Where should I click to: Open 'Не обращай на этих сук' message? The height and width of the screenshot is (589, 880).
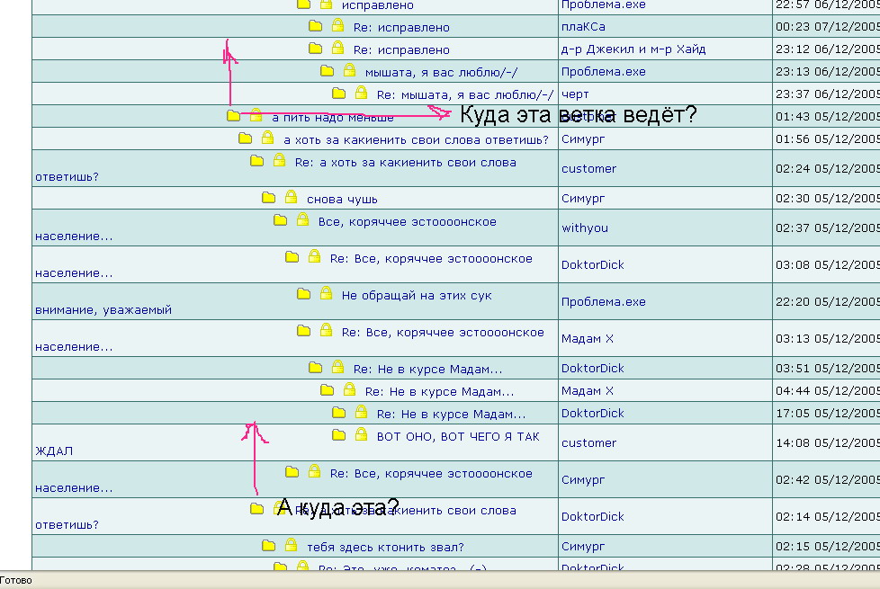point(417,295)
